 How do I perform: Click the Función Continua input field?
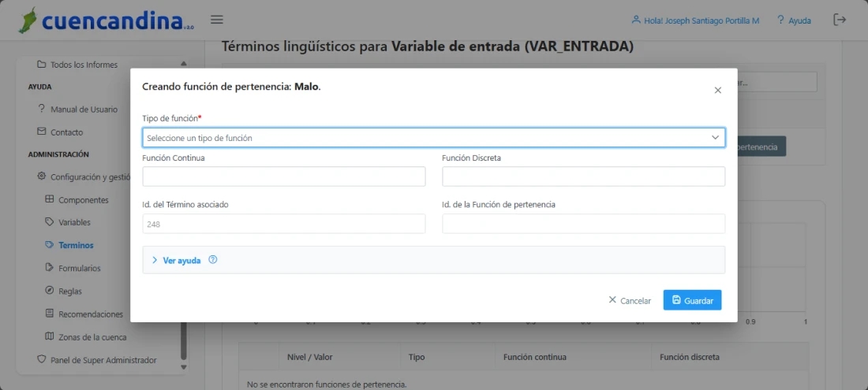point(283,176)
